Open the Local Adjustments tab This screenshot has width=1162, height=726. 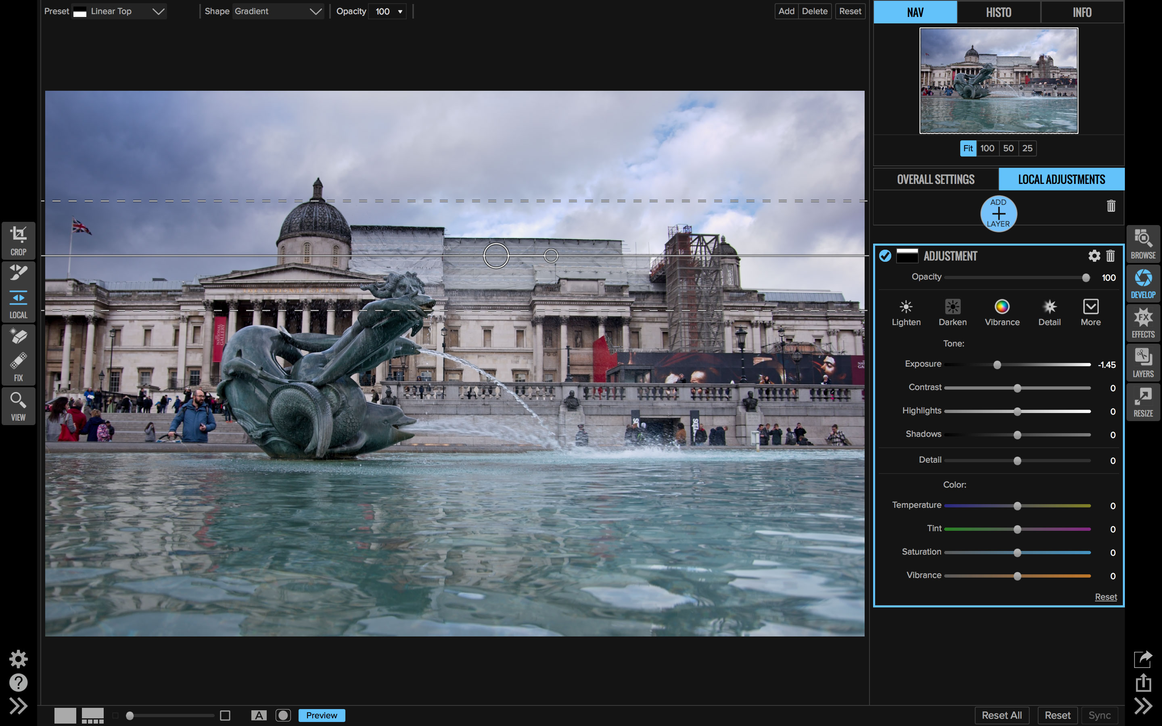click(1062, 179)
